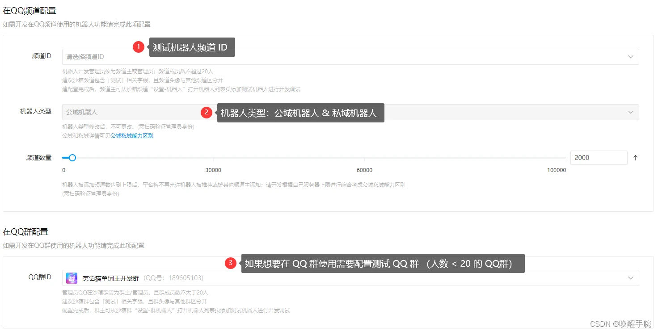Screen dimensions: 658x332
Task: Select the text 英语猫单词王开发群
Action: [x=111, y=278]
